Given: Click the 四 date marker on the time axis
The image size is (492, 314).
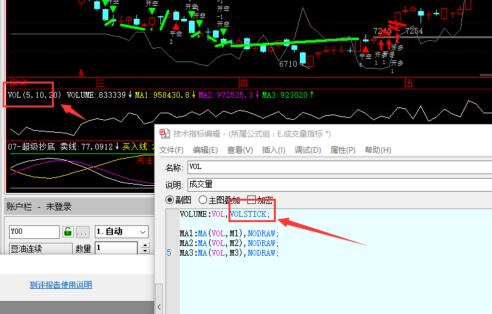Looking at the screenshot, I should click(244, 84).
